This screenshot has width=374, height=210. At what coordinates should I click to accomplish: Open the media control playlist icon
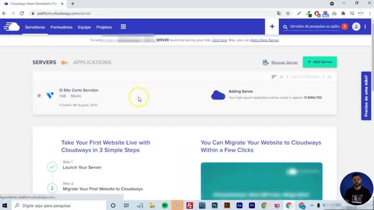click(352, 13)
